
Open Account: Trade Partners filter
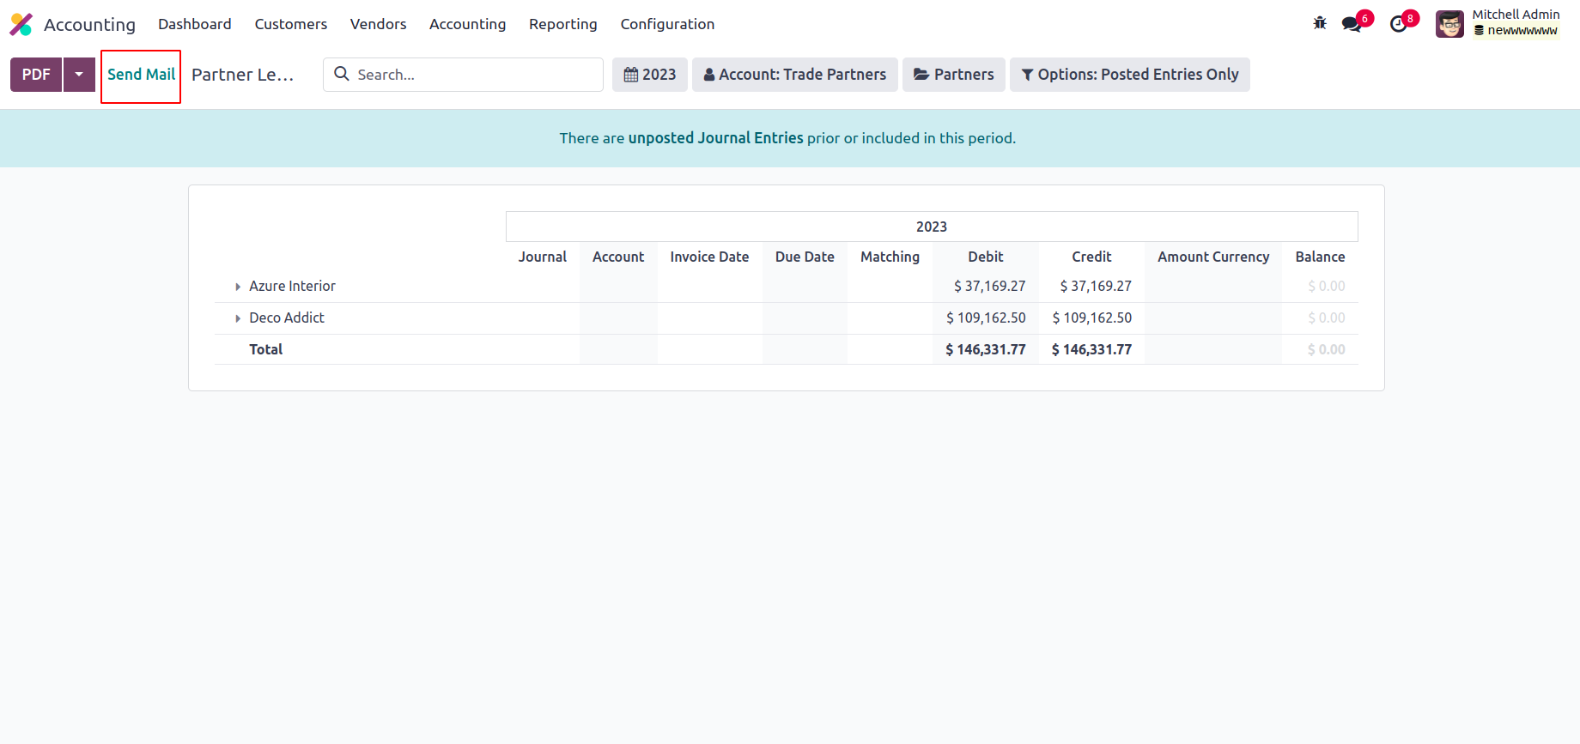[794, 75]
